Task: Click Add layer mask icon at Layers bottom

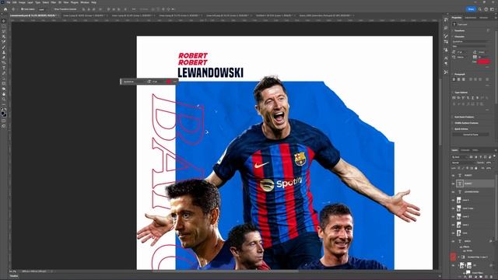Action: pos(471,277)
